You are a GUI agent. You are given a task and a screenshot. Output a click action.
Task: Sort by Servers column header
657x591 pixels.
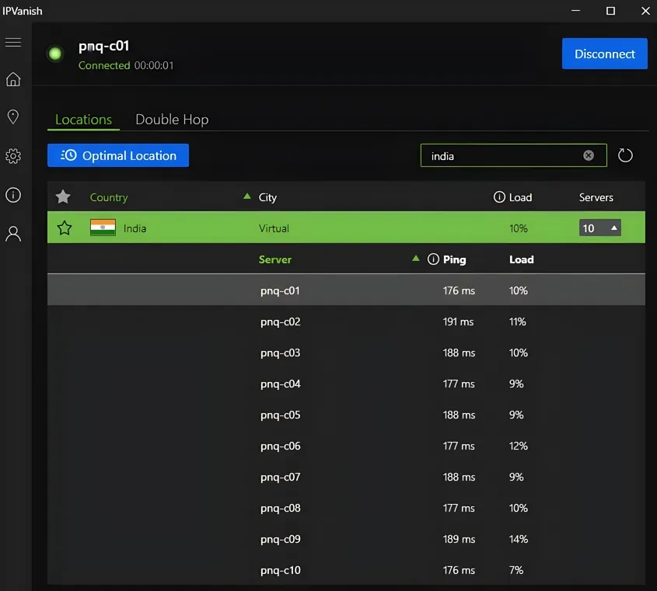tap(596, 197)
